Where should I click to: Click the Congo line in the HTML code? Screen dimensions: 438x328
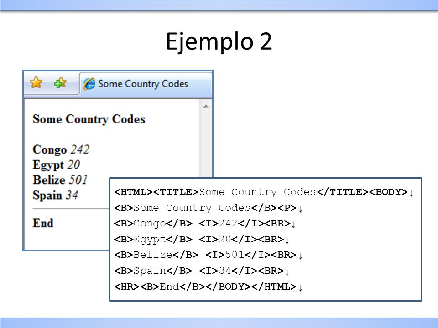tap(205, 223)
